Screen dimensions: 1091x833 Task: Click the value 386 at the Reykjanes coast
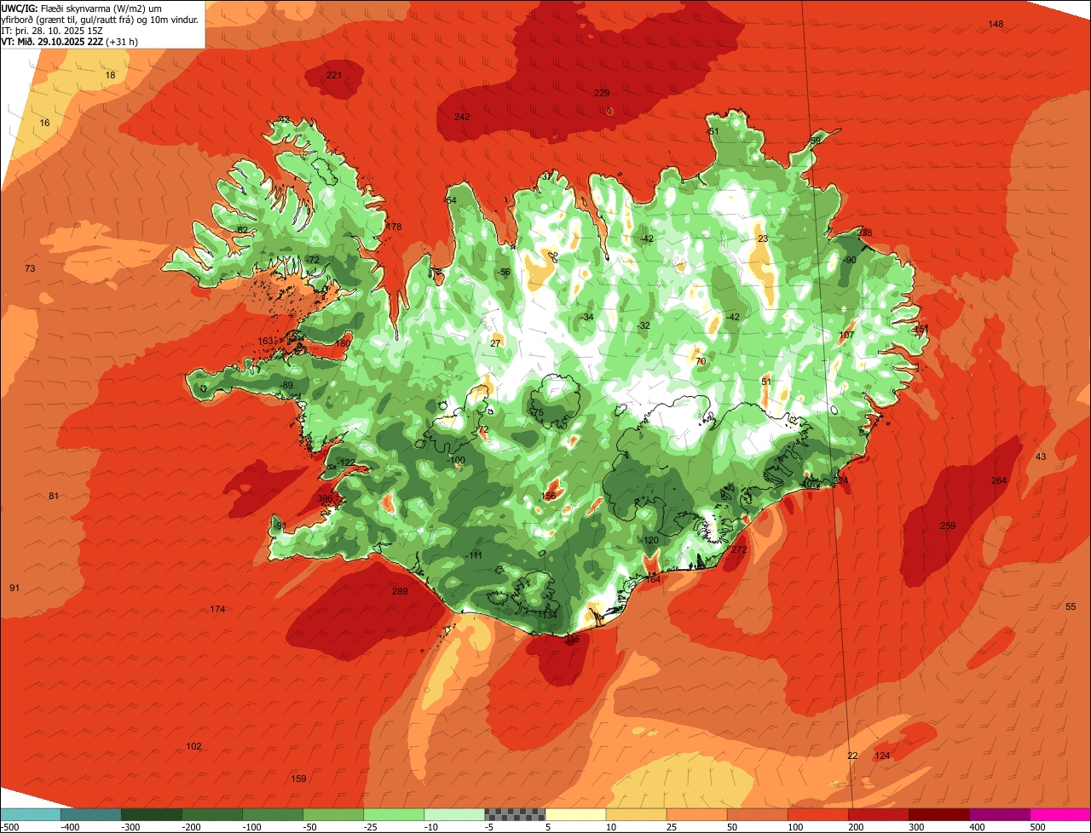coord(325,498)
